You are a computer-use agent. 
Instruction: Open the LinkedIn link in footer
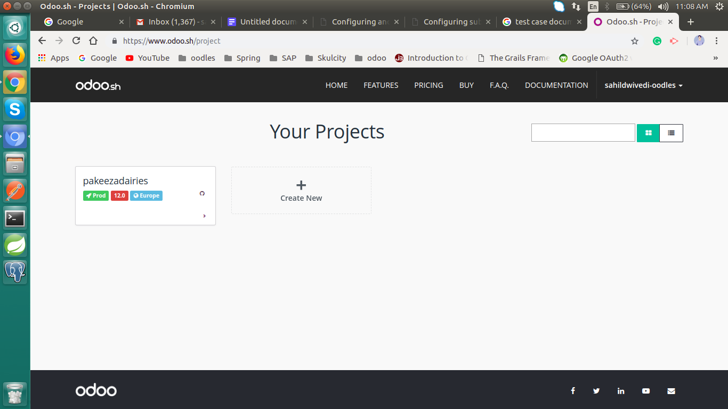[621, 391]
